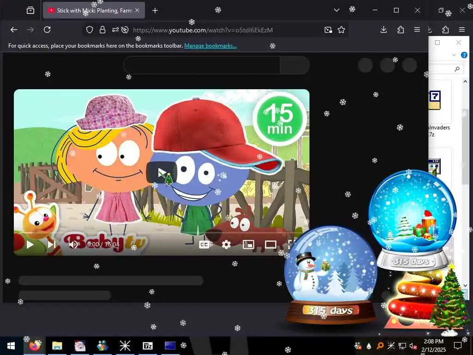Open 7-Zip from the taskbar
The height and width of the screenshot is (355, 473).
click(x=147, y=346)
